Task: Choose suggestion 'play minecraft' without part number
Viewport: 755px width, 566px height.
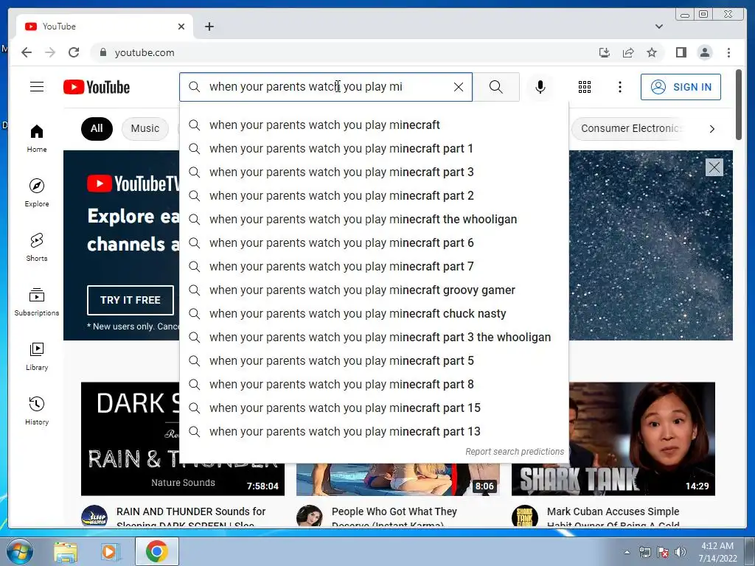Action: (374, 125)
